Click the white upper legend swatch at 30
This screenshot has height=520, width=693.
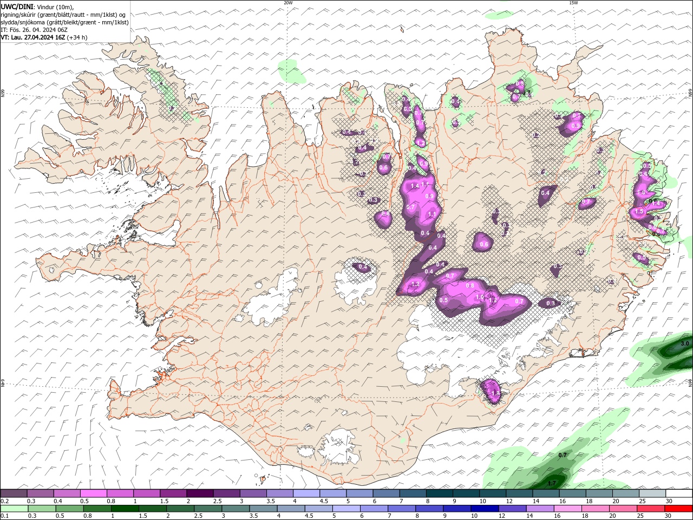[679, 493]
